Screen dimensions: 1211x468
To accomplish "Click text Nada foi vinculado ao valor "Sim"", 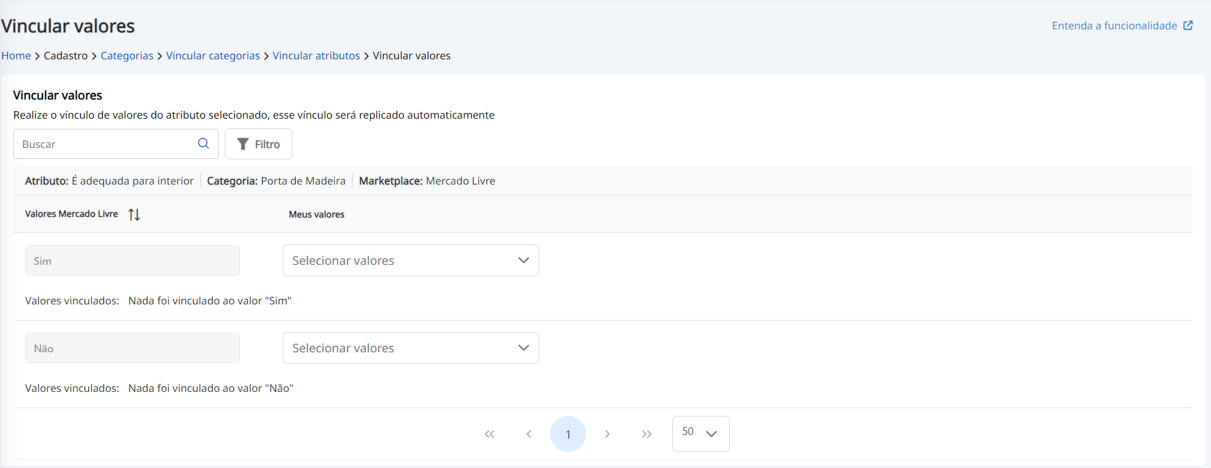I will coord(210,301).
